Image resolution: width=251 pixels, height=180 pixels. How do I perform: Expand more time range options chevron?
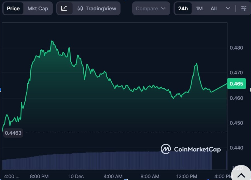228,8
